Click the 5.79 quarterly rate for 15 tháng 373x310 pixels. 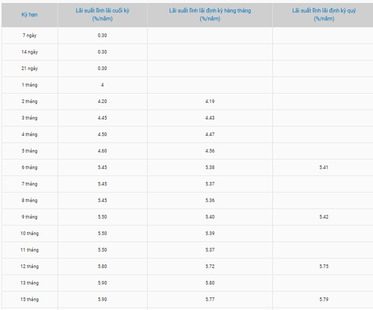[324, 299]
